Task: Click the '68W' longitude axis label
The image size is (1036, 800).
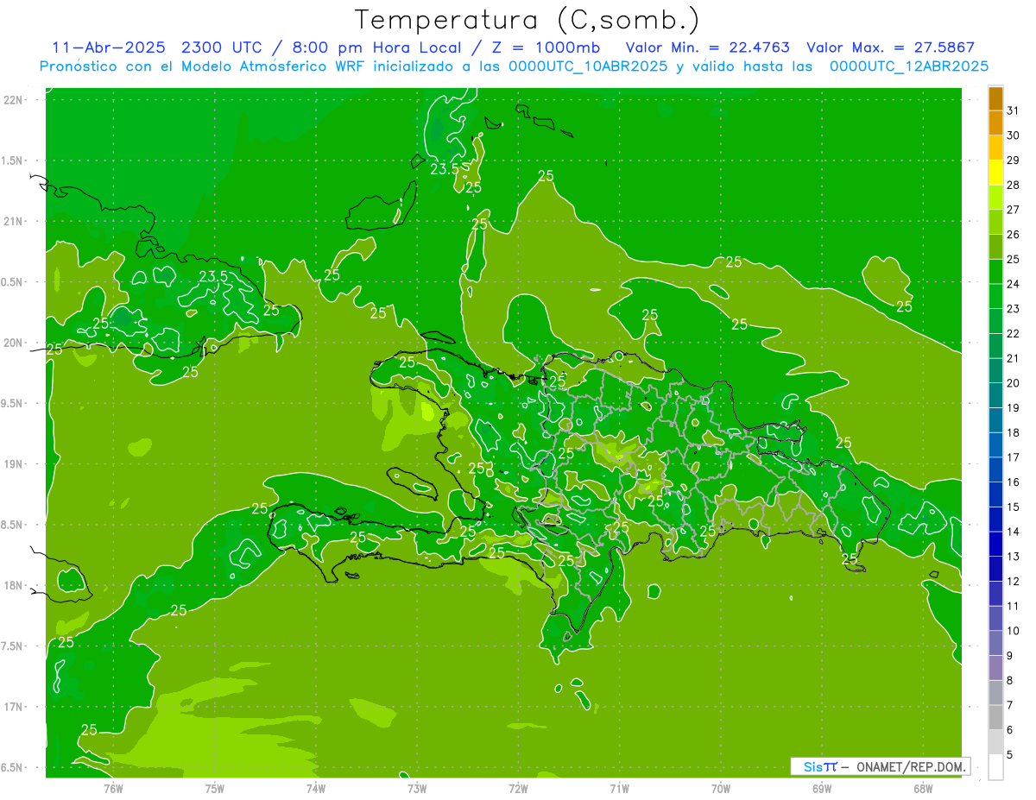Action: click(x=923, y=788)
